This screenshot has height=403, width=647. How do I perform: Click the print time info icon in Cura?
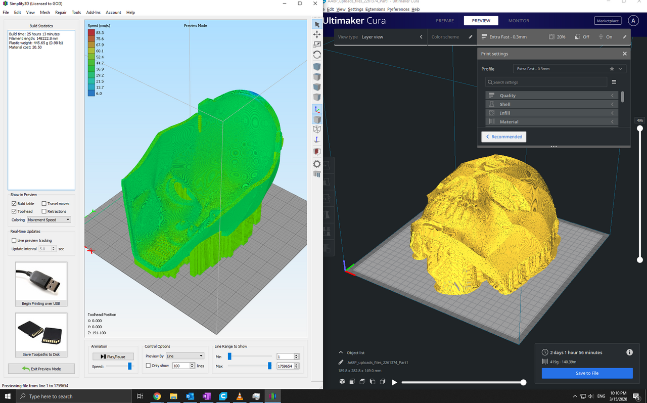coord(629,352)
